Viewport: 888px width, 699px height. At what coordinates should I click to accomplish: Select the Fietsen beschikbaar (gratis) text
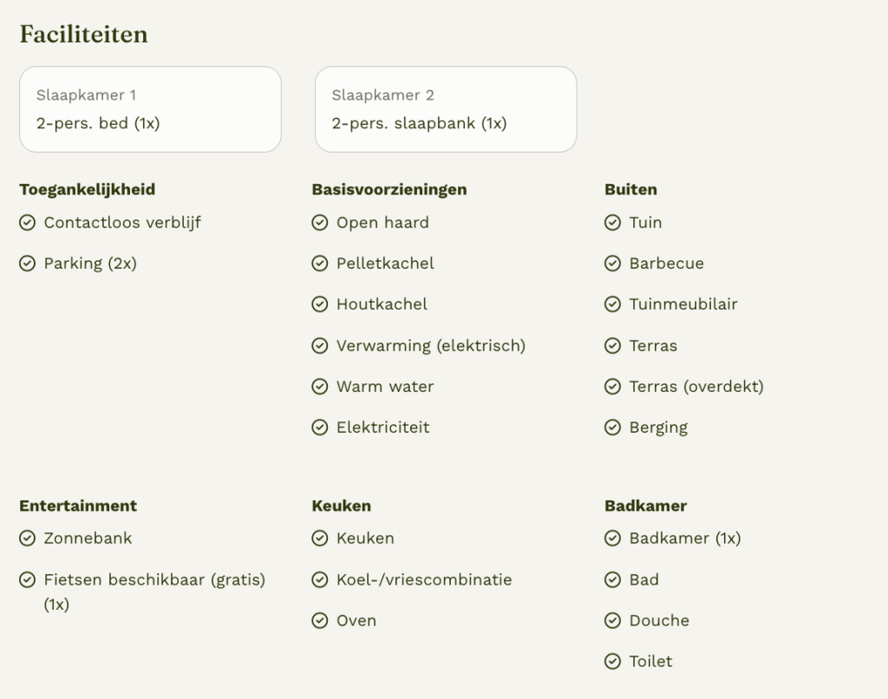[x=154, y=580]
